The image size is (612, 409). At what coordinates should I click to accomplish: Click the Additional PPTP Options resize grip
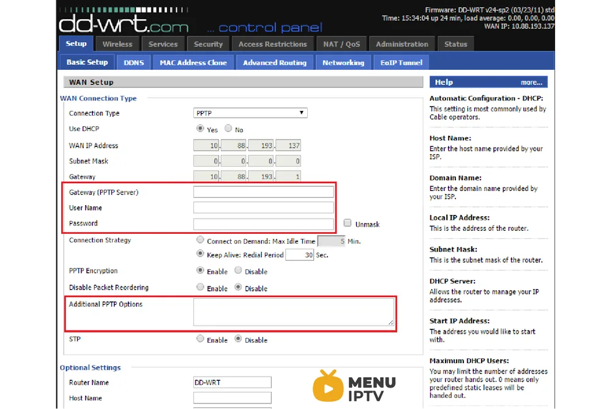[390, 322]
